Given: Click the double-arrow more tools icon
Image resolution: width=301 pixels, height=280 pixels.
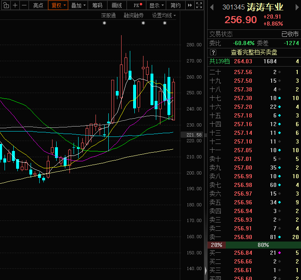Looking at the screenshot, I should pos(190,5).
